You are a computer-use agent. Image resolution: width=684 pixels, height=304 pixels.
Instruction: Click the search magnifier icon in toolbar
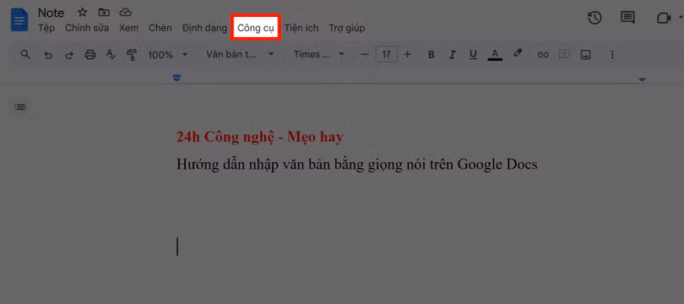(25, 55)
